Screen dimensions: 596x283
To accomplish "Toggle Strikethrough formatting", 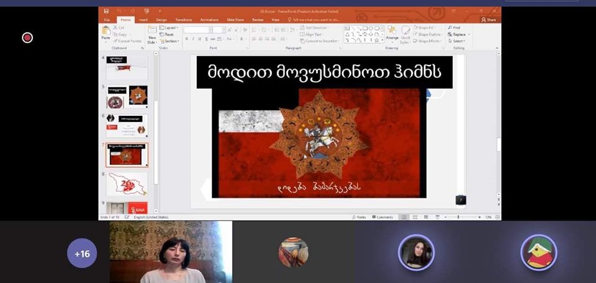I will pyautogui.click(x=212, y=39).
